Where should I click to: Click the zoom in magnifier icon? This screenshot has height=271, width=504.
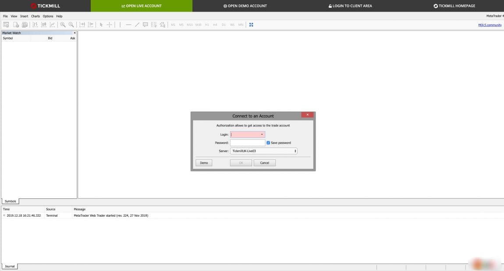[63, 25]
